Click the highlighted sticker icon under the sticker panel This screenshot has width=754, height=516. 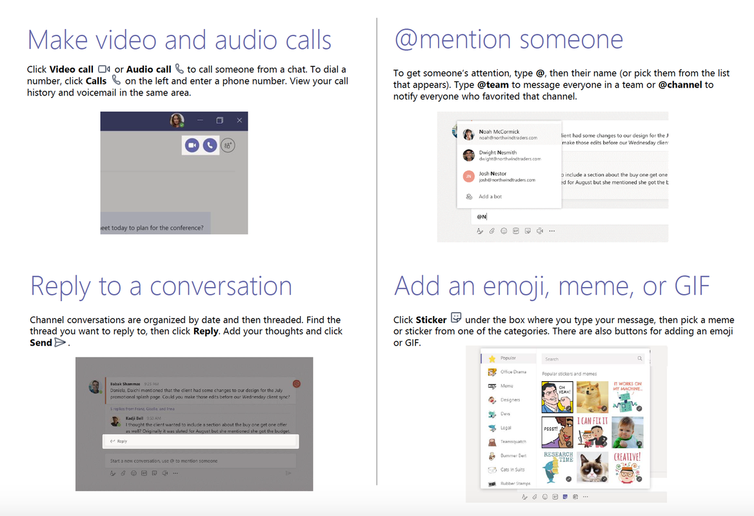566,497
